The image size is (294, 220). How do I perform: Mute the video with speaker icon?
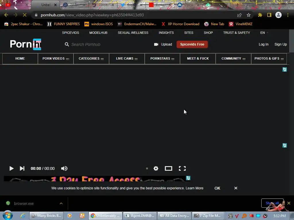coord(64,168)
